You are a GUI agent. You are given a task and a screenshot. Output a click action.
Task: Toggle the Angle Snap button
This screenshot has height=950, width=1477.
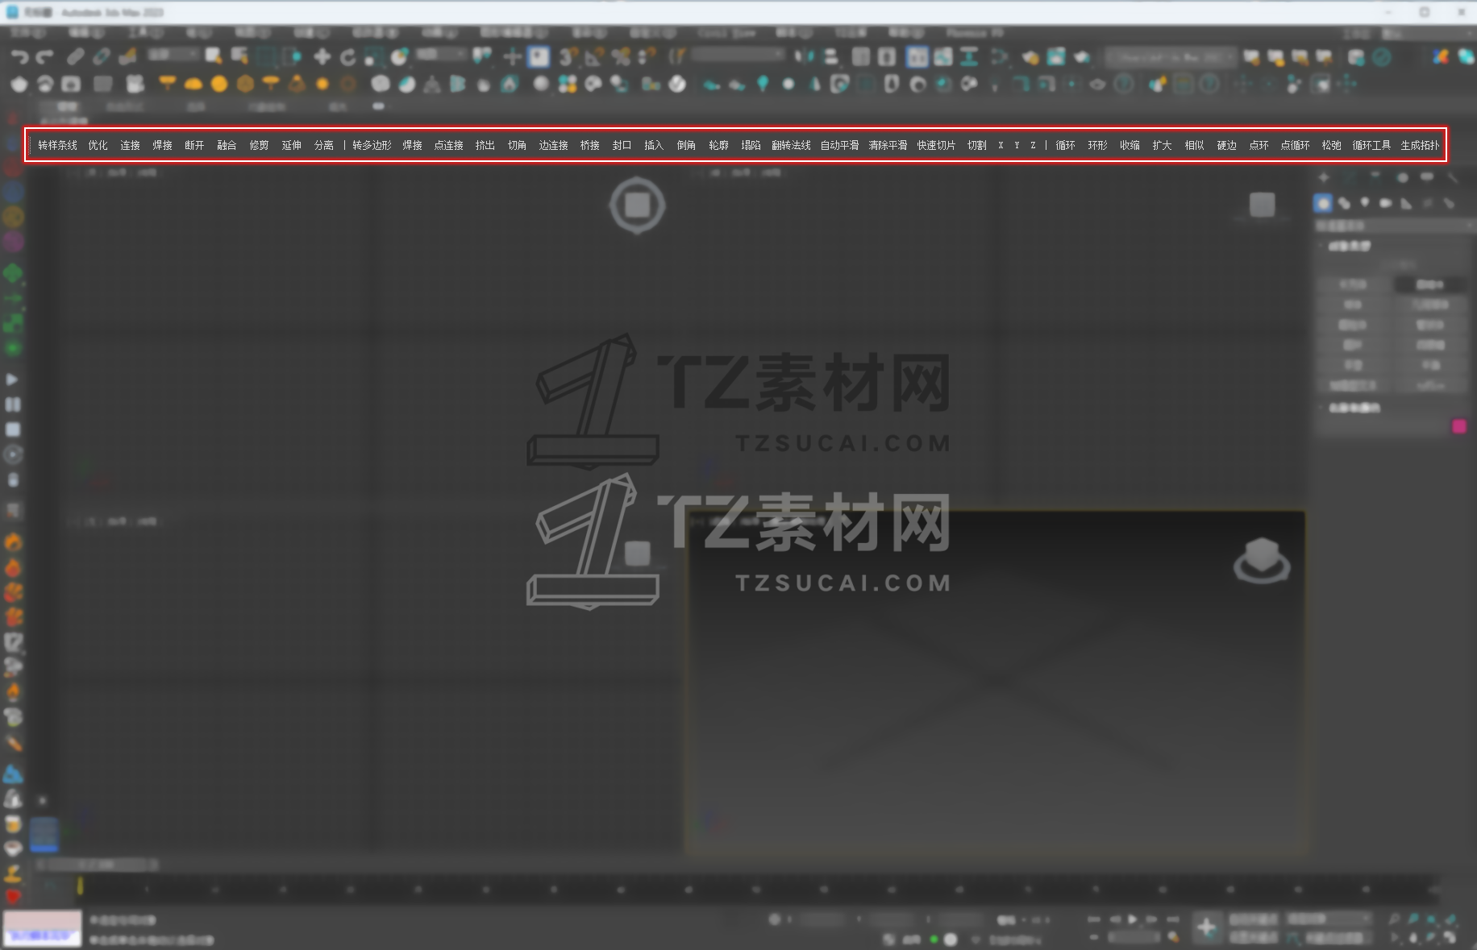coord(594,56)
